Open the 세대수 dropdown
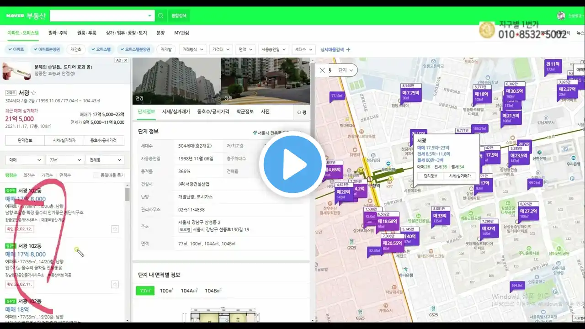The image size is (585, 329). 303,49
